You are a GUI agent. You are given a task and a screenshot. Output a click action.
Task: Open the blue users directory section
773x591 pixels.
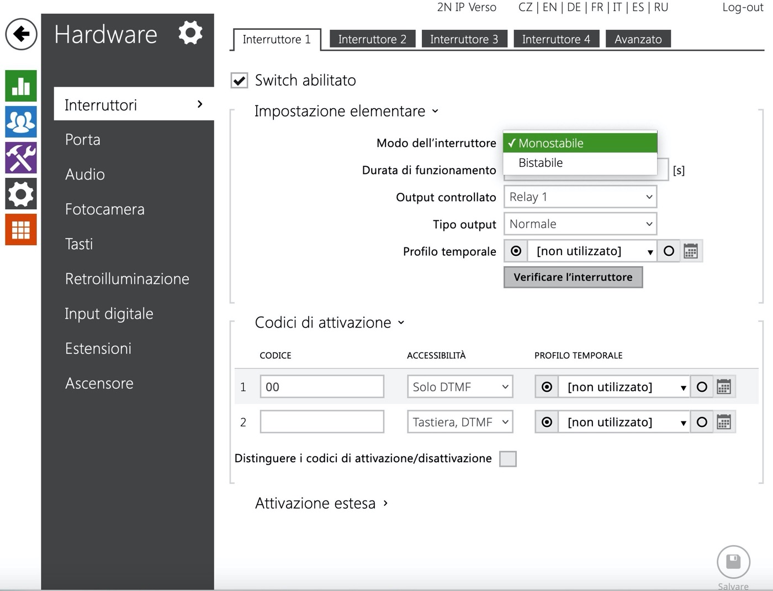tap(21, 122)
